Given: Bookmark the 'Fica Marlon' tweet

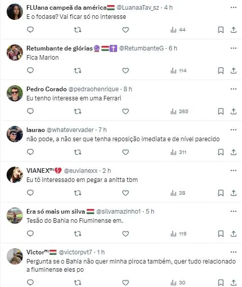Looking at the screenshot, I should point(221,70).
